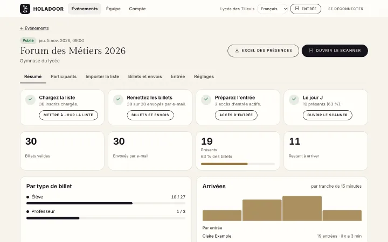The image size is (388, 242).
Task: Open the Équipe menu
Action: pos(113,9)
